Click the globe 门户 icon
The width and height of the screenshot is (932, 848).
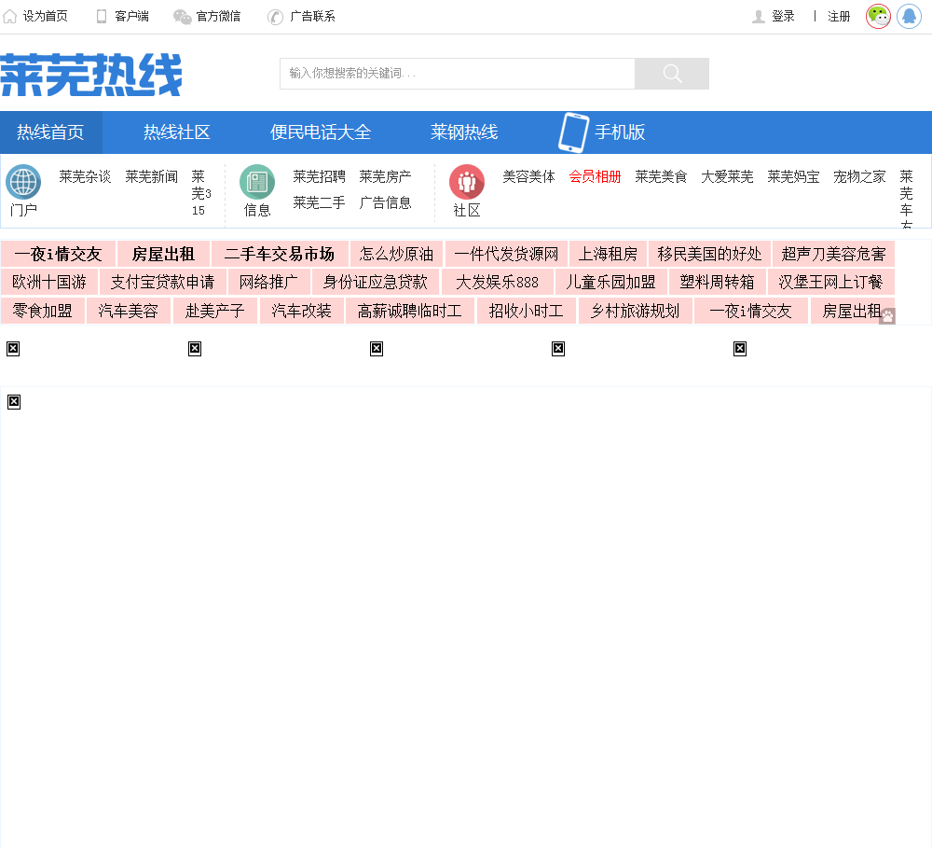23,182
